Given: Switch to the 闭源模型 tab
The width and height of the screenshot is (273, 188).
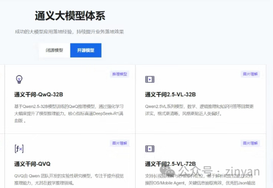Looking at the screenshot, I should coord(55,51).
